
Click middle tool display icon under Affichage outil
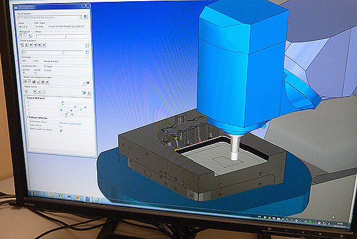point(25,35)
